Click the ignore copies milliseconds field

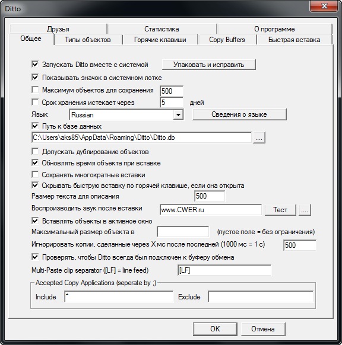point(300,245)
